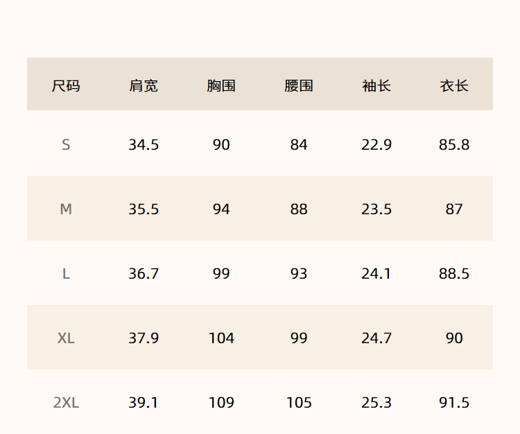Click waist value 105
Screen dimensions: 520x434
(x=299, y=403)
